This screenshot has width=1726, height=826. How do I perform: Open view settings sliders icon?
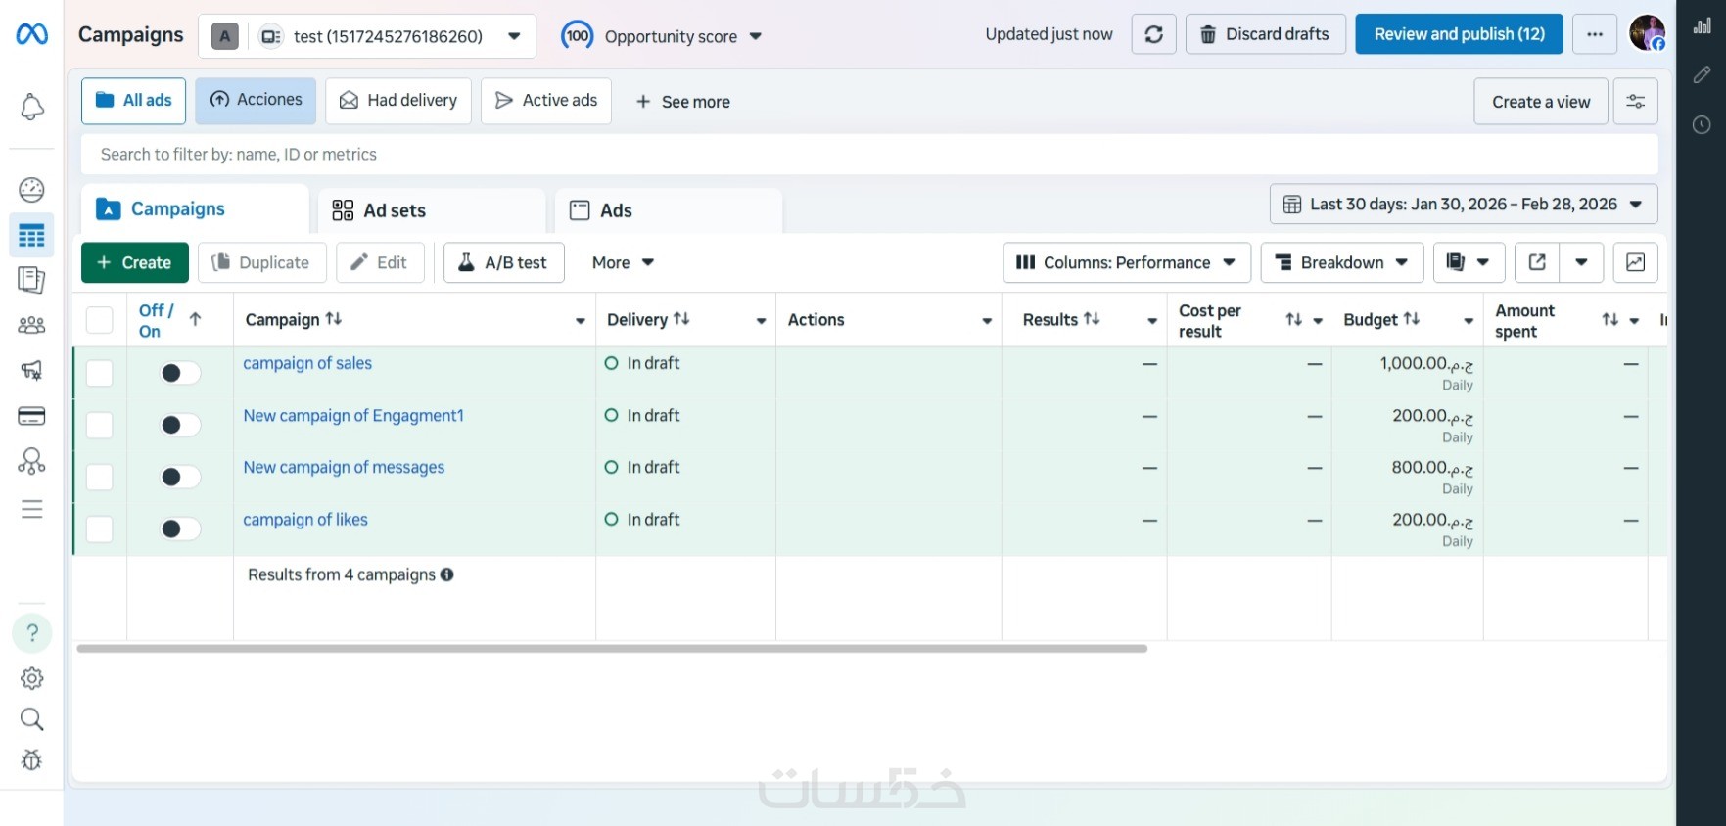1635,102
